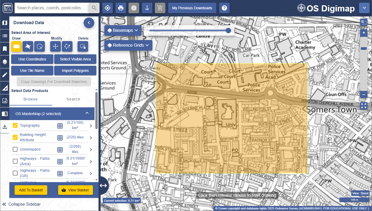Select the draw rectangle tool
The height and width of the screenshot is (211, 372).
coord(16,46)
